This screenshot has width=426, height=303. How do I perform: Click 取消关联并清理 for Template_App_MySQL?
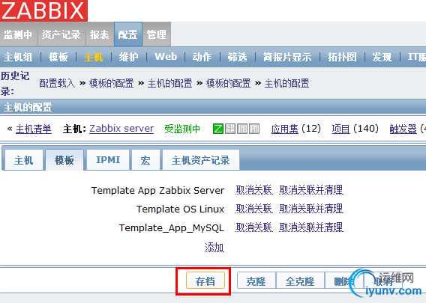click(311, 227)
